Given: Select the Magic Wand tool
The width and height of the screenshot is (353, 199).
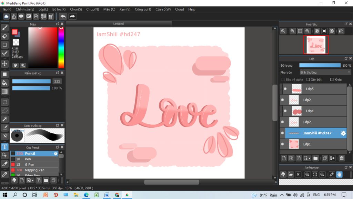Looking at the screenshot, I should [x=4, y=119].
